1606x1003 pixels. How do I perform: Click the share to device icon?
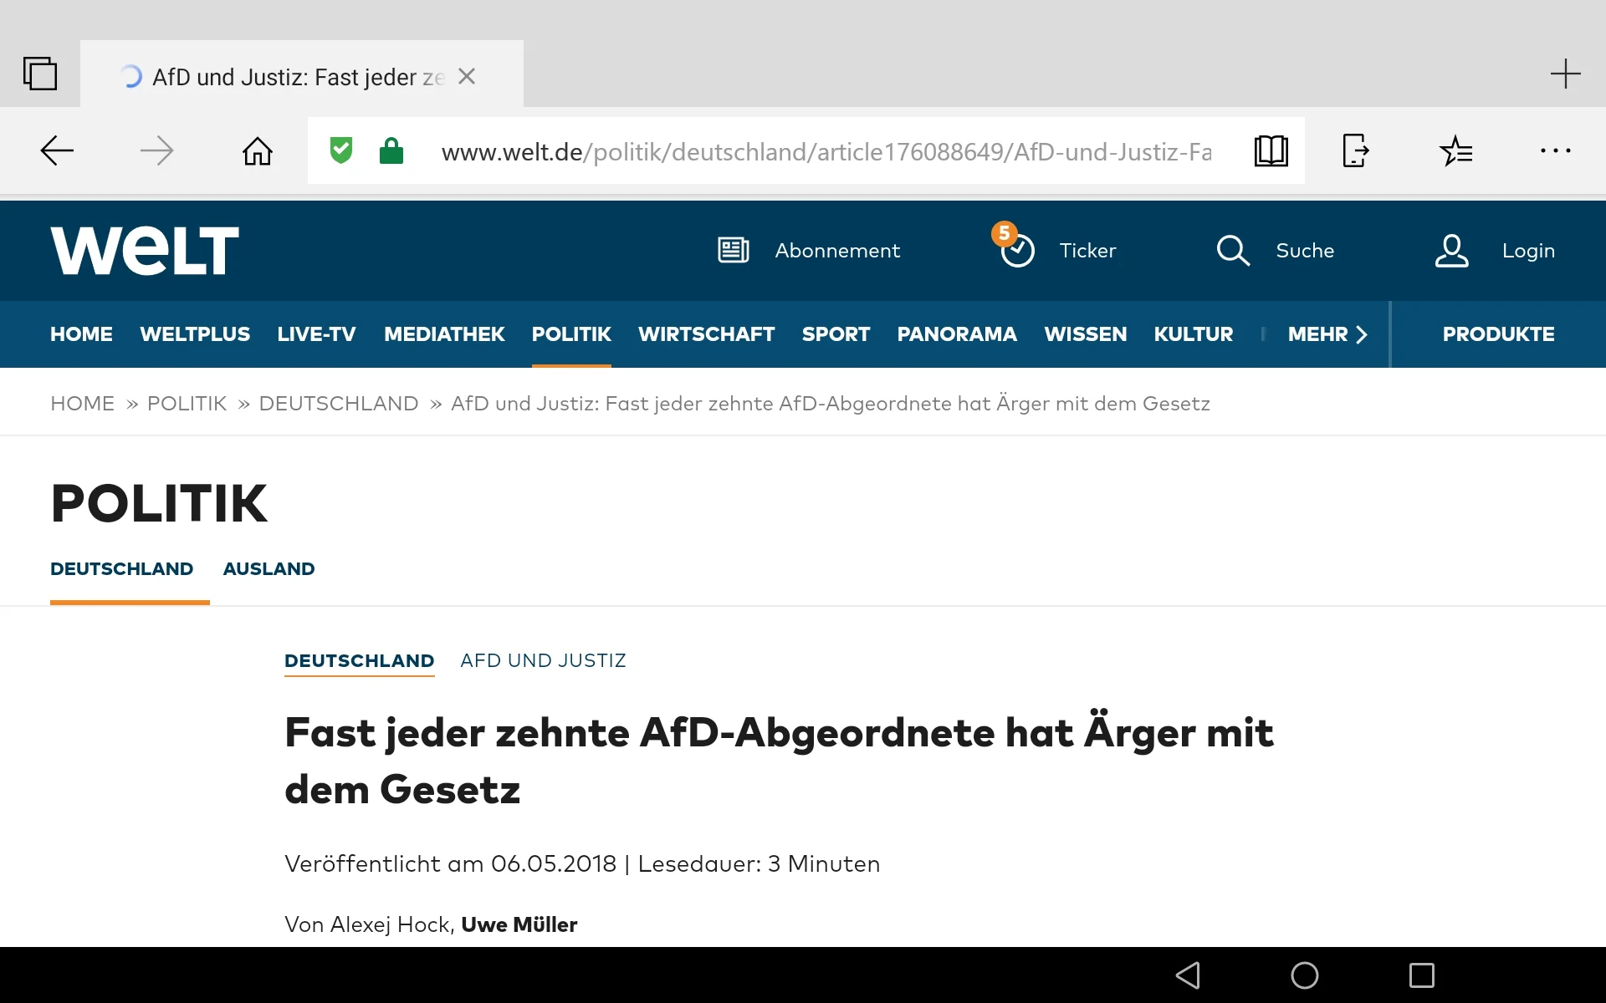tap(1355, 151)
